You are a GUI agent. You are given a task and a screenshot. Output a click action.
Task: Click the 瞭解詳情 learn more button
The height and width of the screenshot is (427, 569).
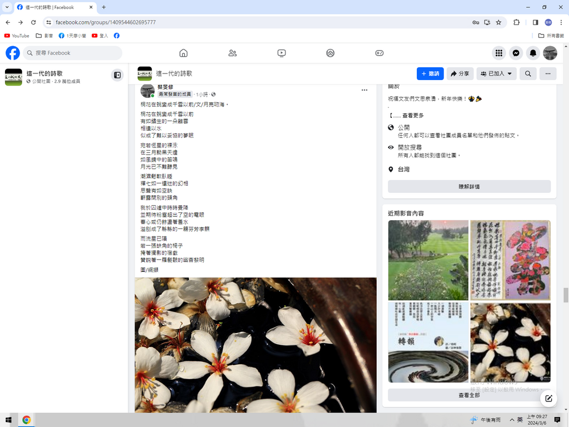[469, 187]
